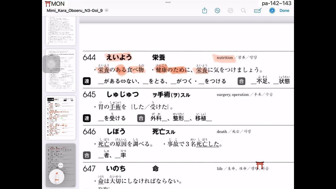Open the share sheet icon
Image resolution: width=336 pixels, height=189 pixels.
[x=204, y=10]
